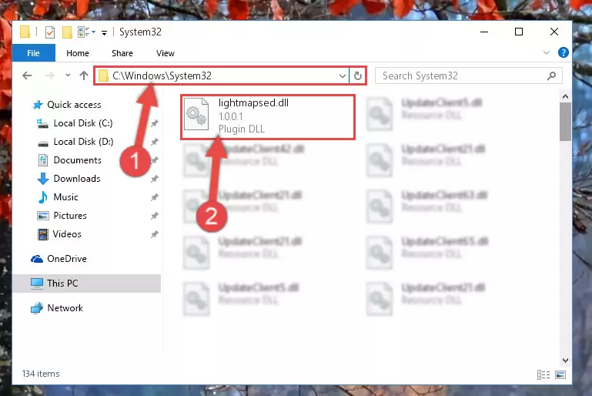Switch to Large icons view layout icon

pyautogui.click(x=560, y=374)
